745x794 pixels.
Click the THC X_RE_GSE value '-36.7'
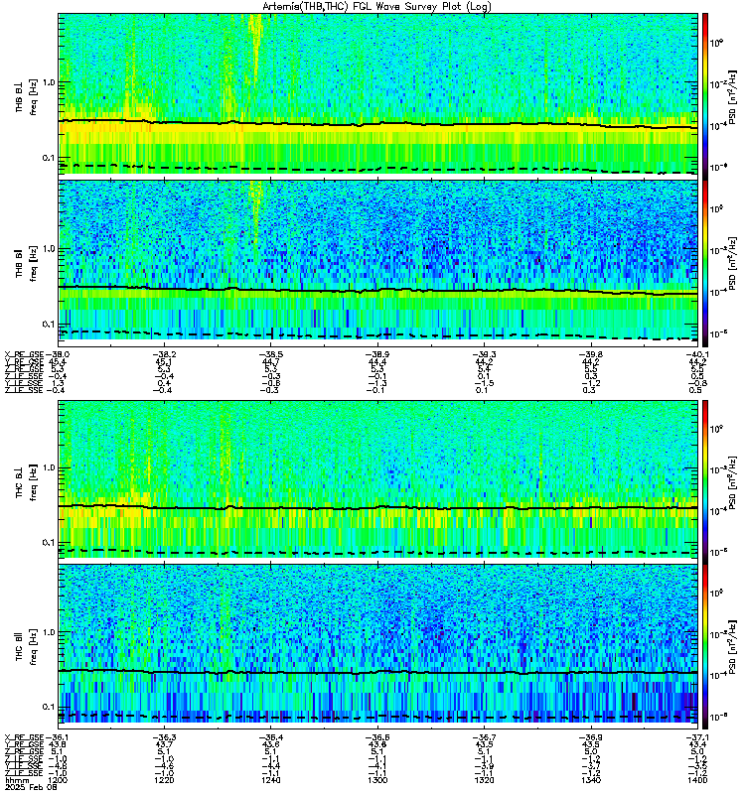click(x=484, y=737)
